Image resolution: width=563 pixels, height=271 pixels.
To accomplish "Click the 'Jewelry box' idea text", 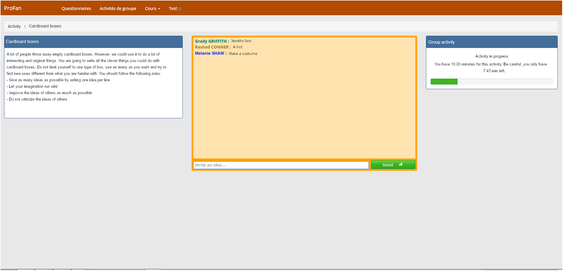I will (241, 41).
